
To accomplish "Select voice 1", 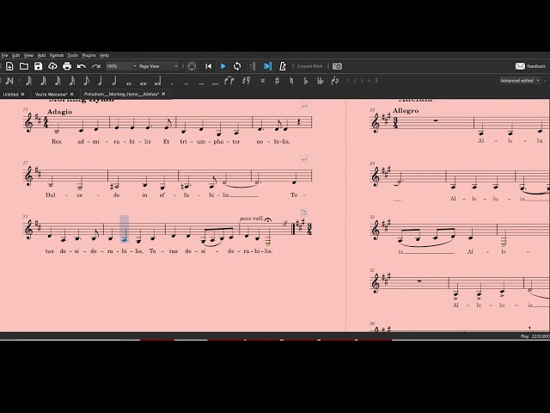I will click(x=347, y=81).
